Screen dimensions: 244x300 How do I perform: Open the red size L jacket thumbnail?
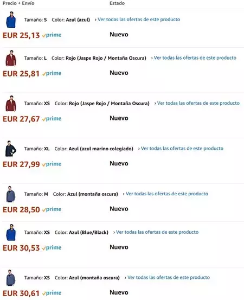(11, 58)
